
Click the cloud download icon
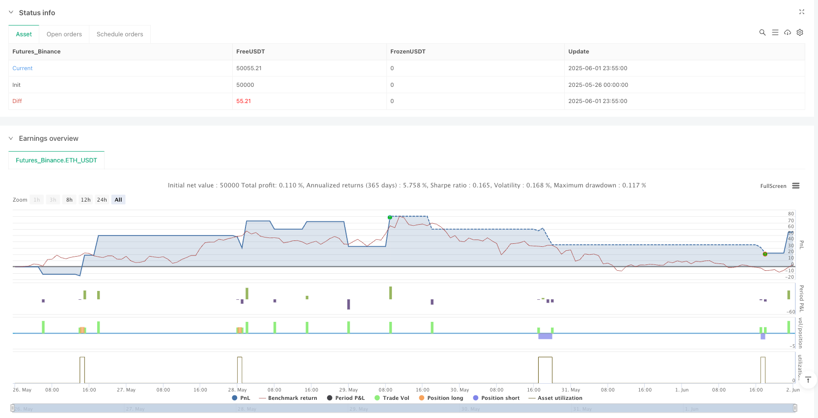click(x=787, y=32)
